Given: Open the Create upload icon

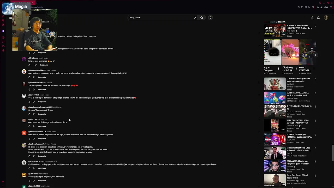Looking at the screenshot, I should tap(312, 17).
